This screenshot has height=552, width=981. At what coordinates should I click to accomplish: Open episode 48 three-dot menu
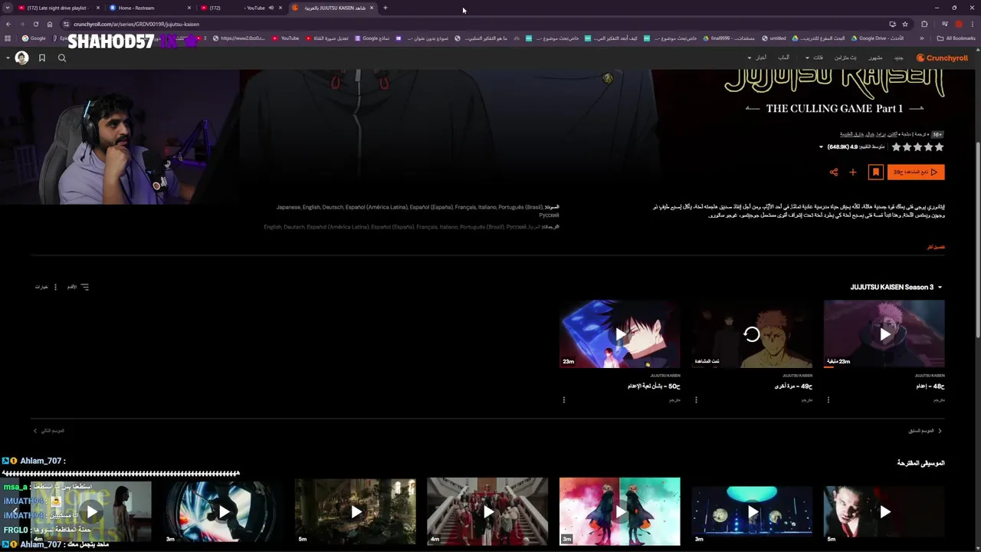click(828, 400)
